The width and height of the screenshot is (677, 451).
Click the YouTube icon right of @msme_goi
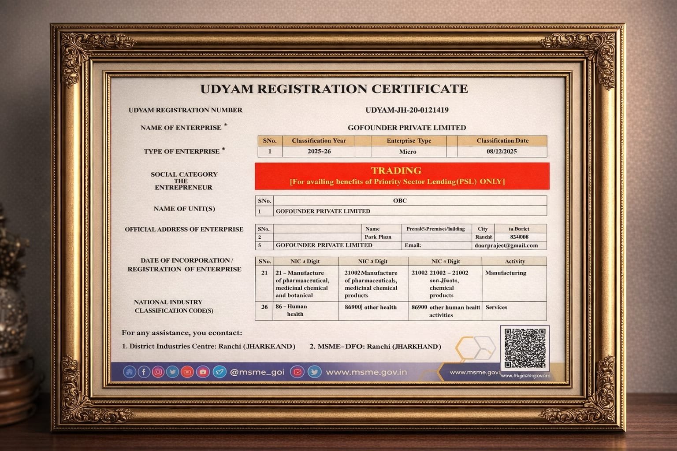coord(298,372)
